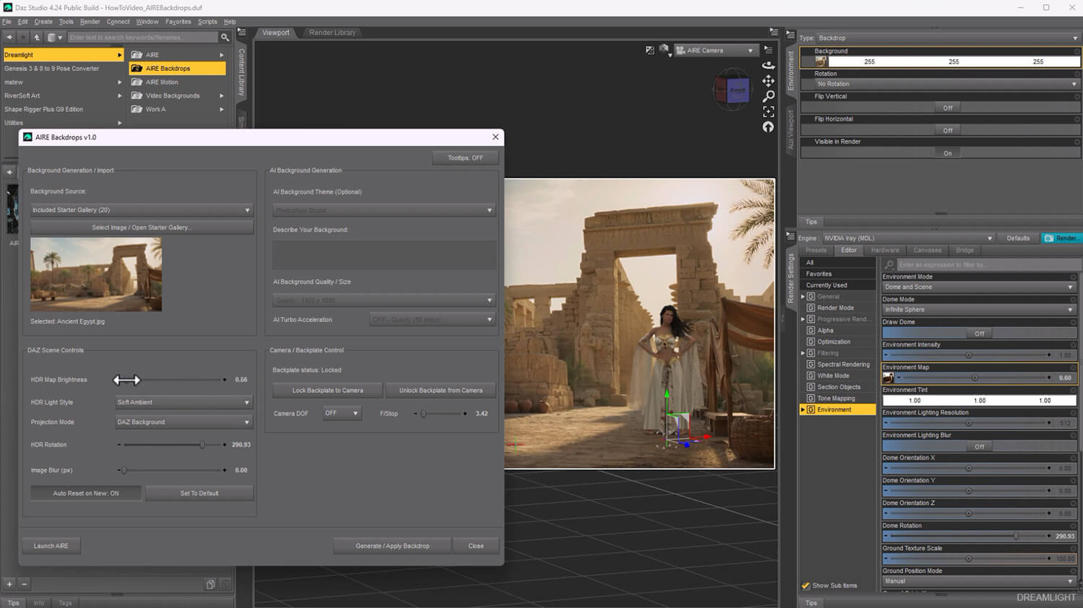
Task: Open the Projection Mode dropdown
Action: click(x=183, y=422)
